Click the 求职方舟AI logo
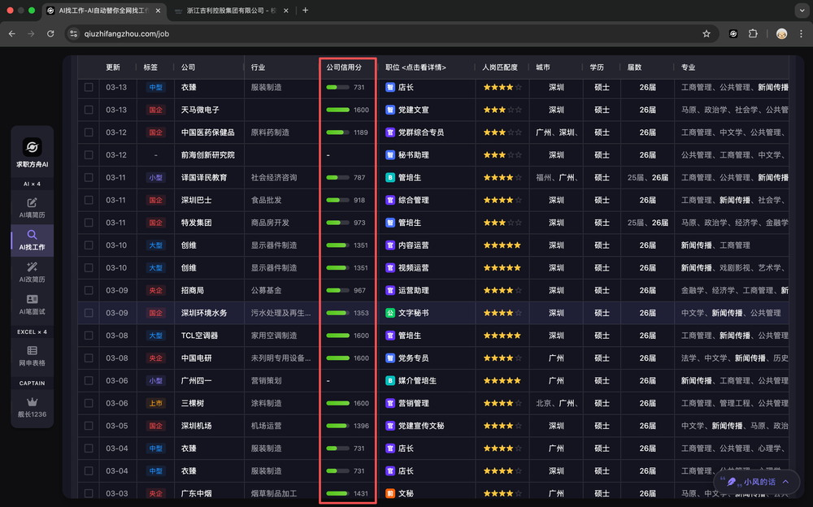The height and width of the screenshot is (507, 813). (32, 147)
